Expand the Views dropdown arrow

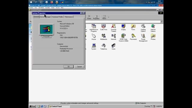coord(109,17)
